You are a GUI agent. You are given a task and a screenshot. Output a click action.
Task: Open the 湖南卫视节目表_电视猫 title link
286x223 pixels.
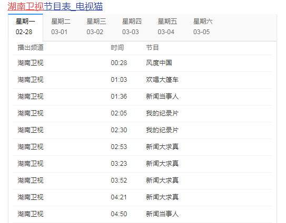tap(55, 6)
